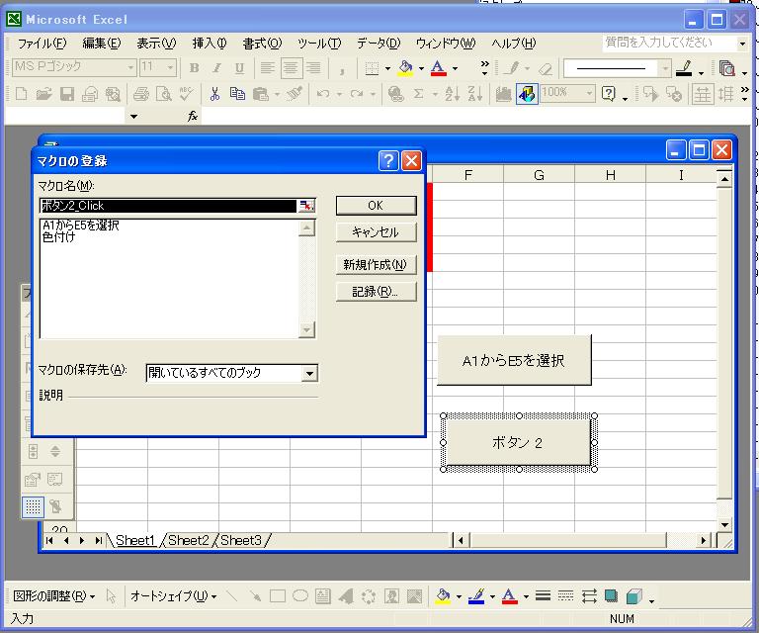Click the Font Color A in Drawing toolbar

coord(509,596)
